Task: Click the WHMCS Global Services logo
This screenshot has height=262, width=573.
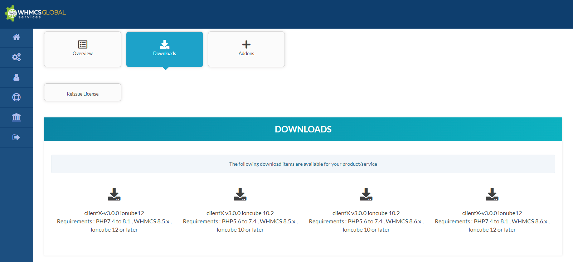Action: (35, 14)
